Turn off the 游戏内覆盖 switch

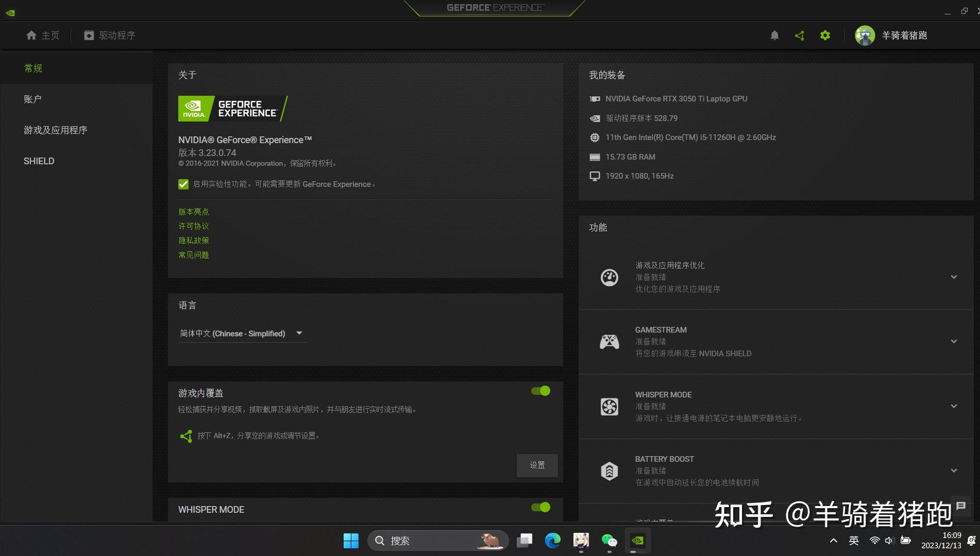coord(541,391)
